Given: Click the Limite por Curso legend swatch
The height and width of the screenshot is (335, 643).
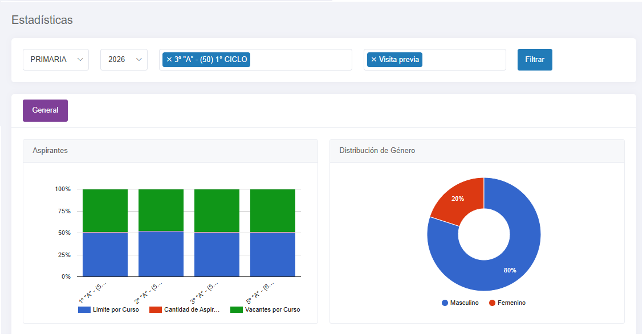Looking at the screenshot, I should (84, 310).
